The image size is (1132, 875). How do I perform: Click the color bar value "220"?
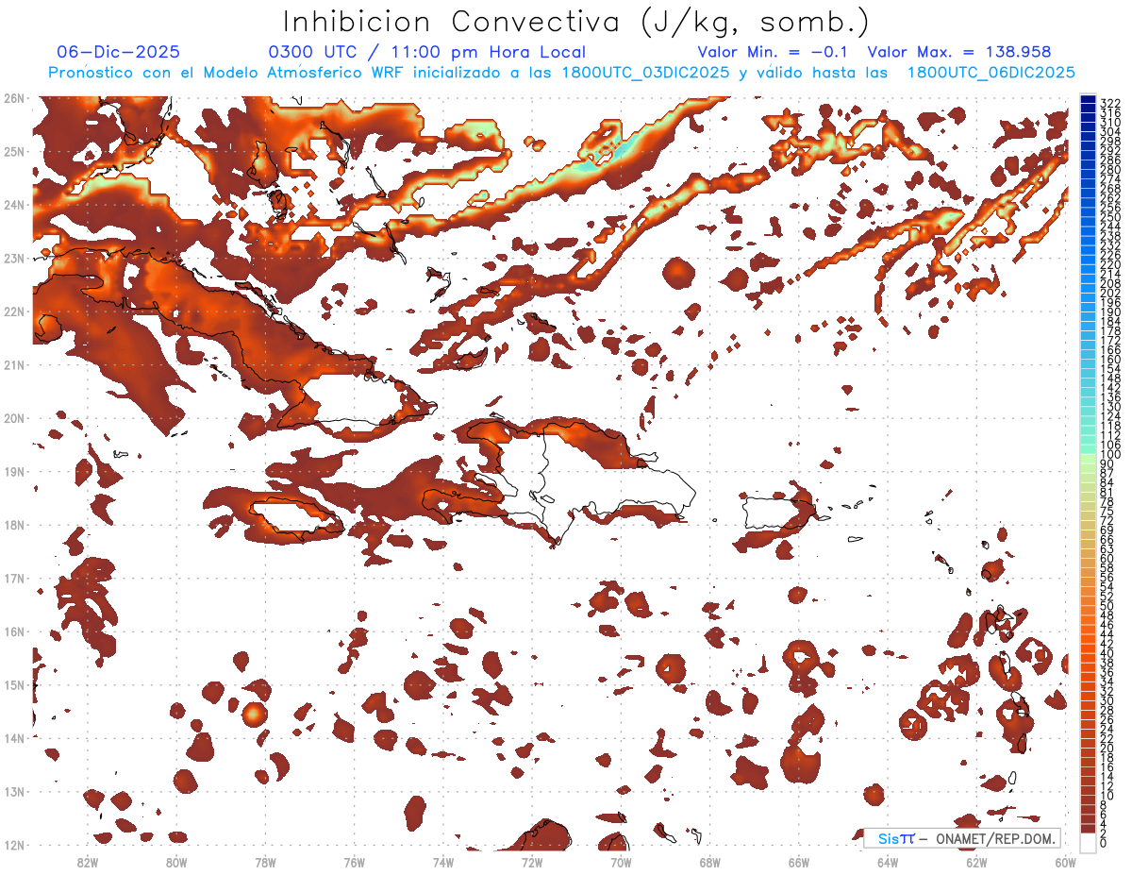[x=1109, y=264]
